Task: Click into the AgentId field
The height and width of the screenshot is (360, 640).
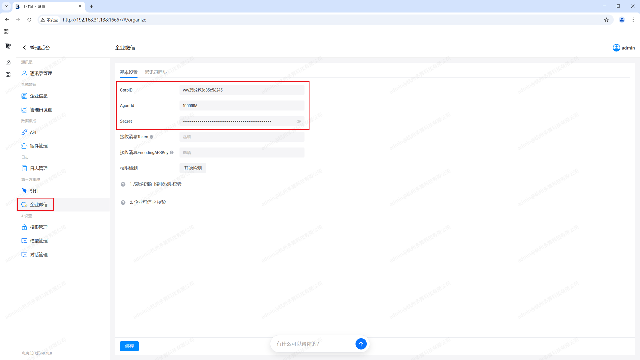Action: point(242,106)
